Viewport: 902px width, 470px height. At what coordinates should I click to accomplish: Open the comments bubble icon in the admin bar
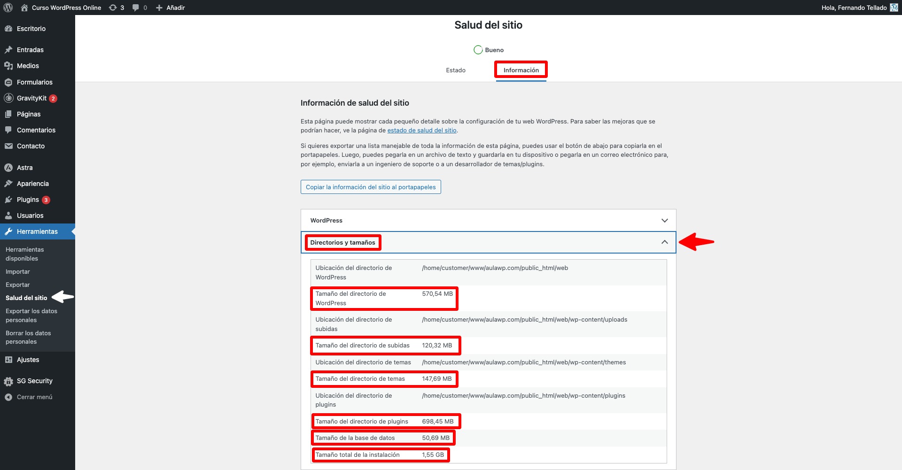[x=136, y=8]
